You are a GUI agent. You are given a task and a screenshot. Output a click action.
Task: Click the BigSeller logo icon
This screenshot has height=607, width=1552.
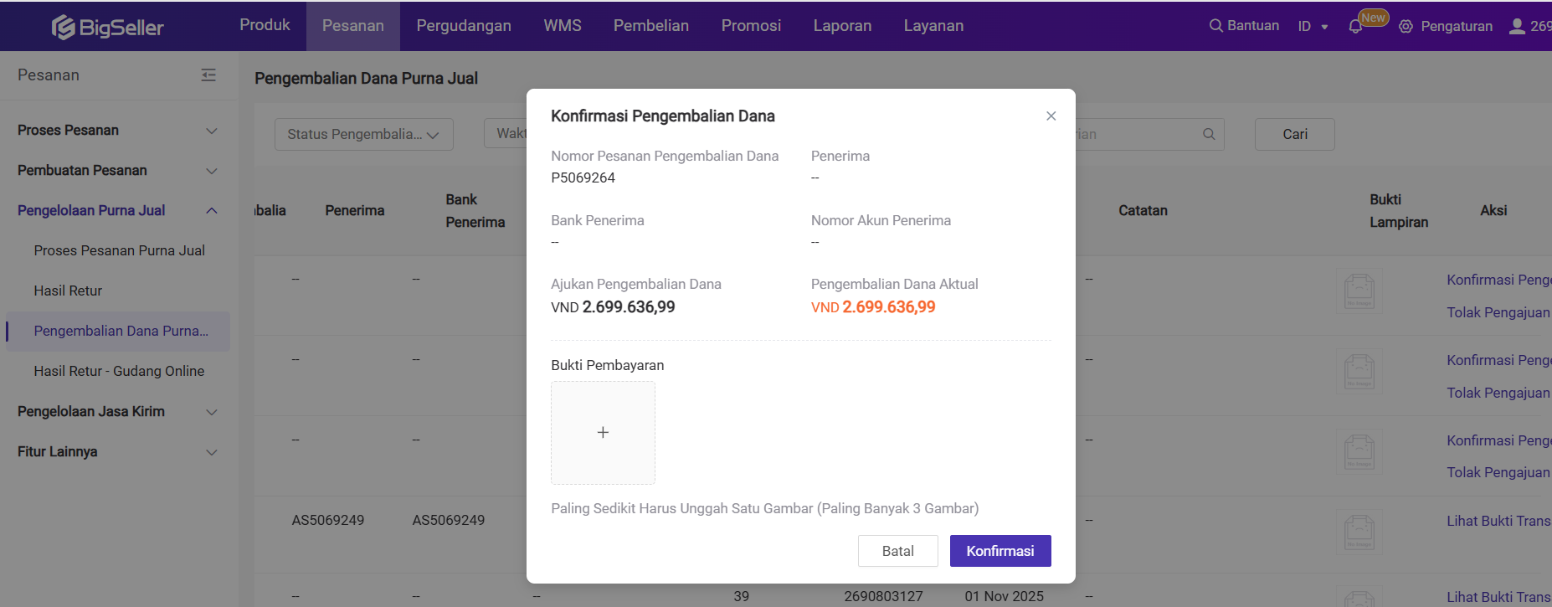63,28
